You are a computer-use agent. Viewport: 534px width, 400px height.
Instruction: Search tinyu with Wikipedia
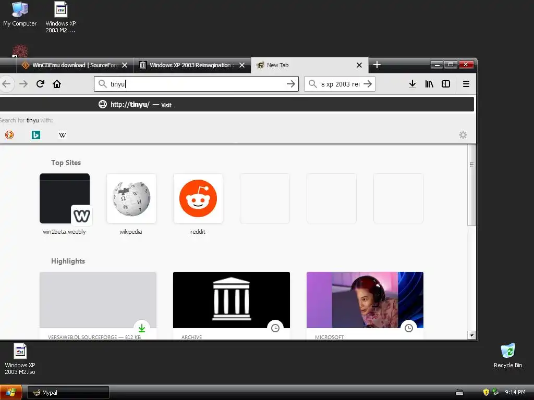tap(63, 135)
